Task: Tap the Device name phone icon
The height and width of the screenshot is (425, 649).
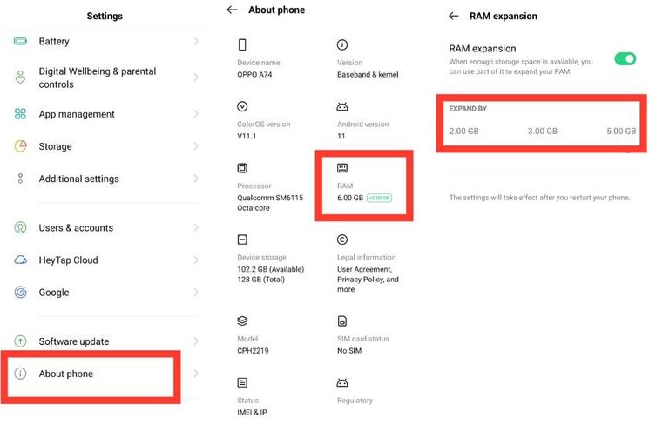Action: coord(242,44)
